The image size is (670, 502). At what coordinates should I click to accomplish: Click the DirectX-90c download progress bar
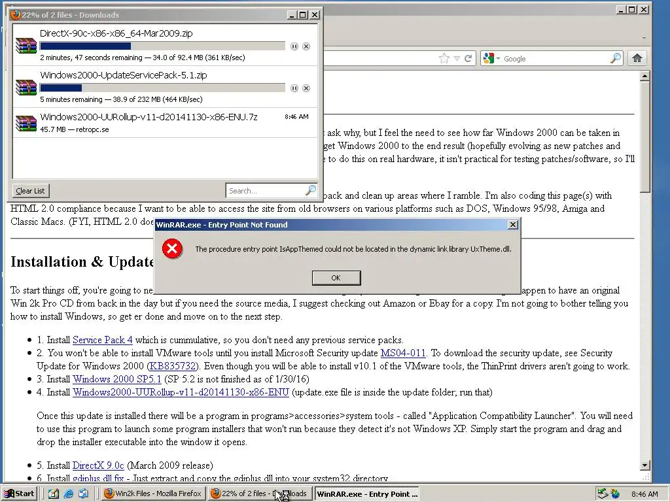pos(162,46)
